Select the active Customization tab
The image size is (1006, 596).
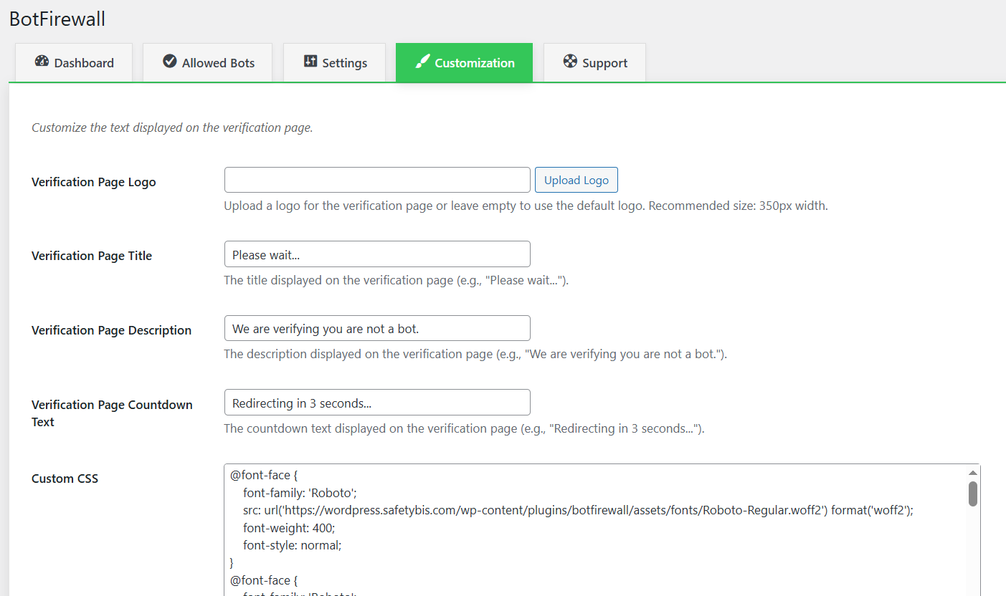[x=464, y=62]
